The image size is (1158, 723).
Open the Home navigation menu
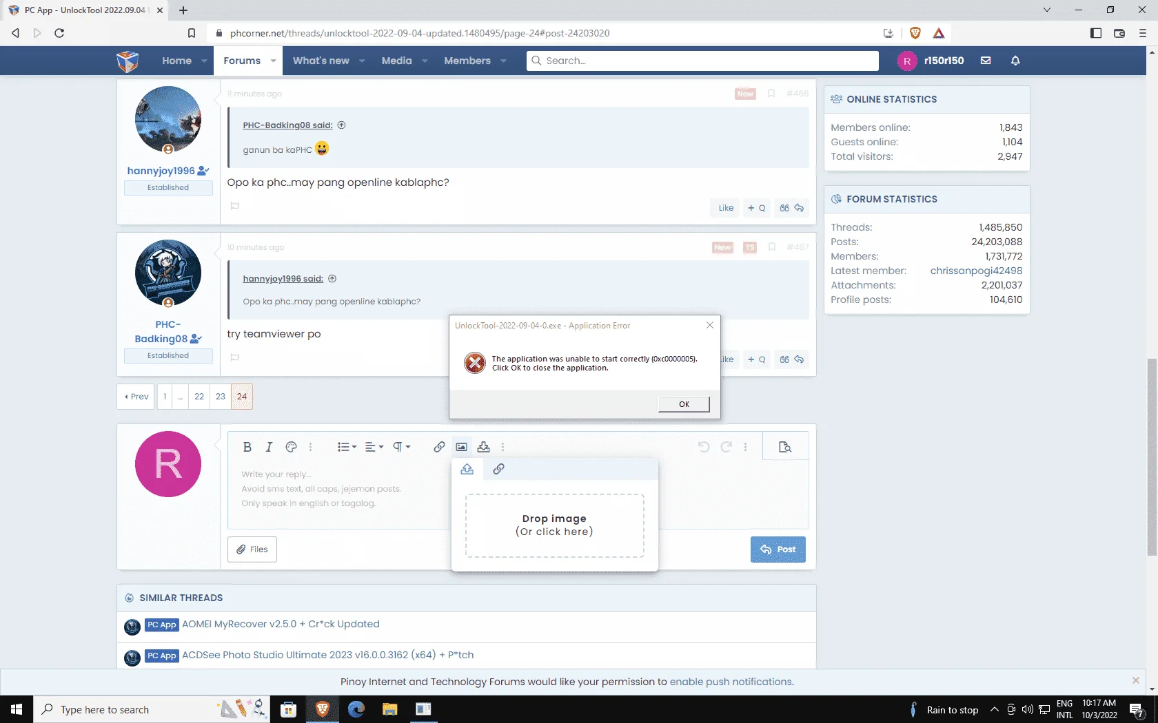[177, 61]
